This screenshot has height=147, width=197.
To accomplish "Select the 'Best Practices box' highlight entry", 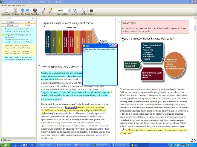I will (19, 53).
